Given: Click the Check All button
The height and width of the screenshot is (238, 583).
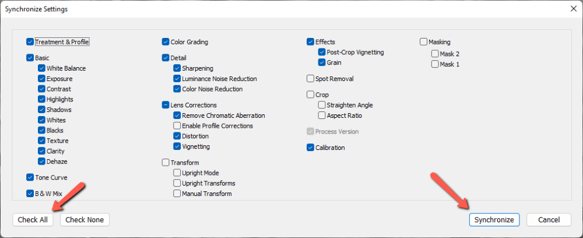Looking at the screenshot, I should click(33, 220).
